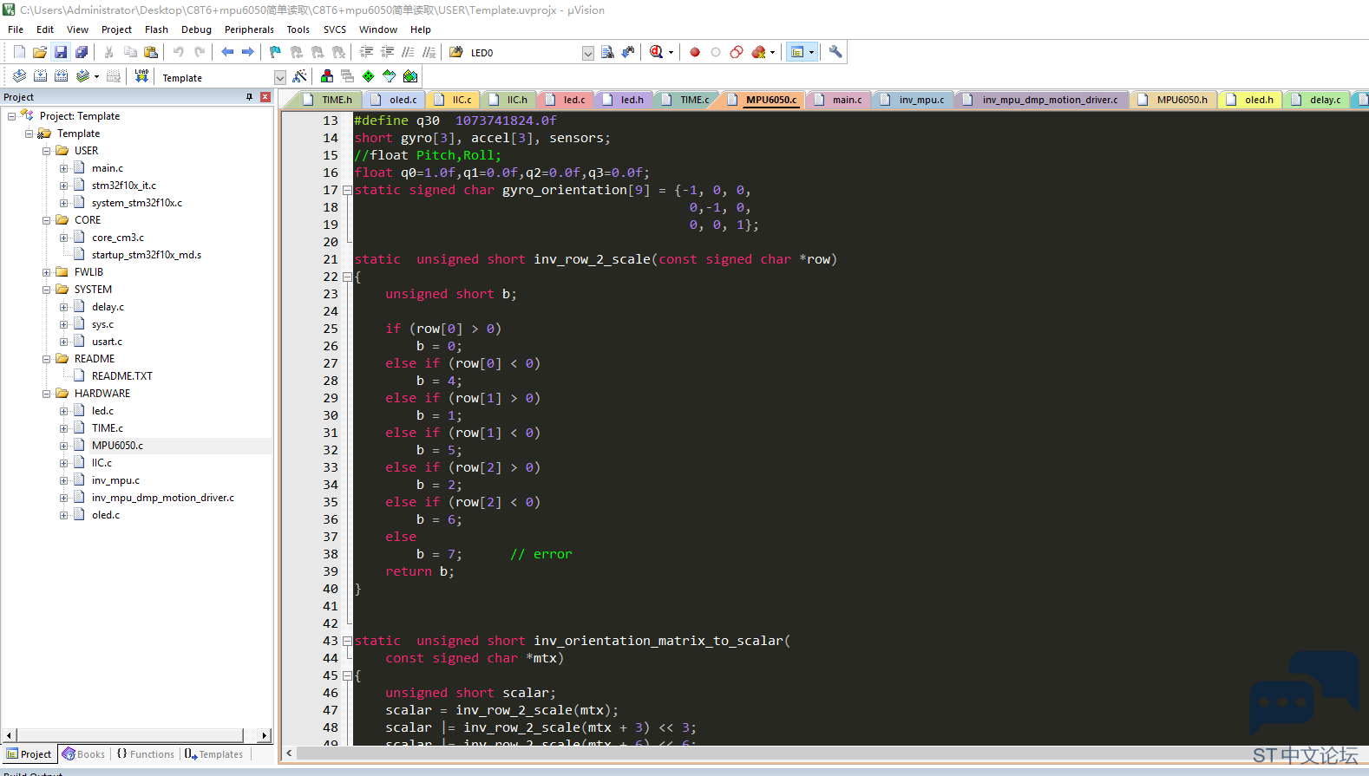Open the batch build dropdown arrow
1369x776 pixels.
pos(96,76)
